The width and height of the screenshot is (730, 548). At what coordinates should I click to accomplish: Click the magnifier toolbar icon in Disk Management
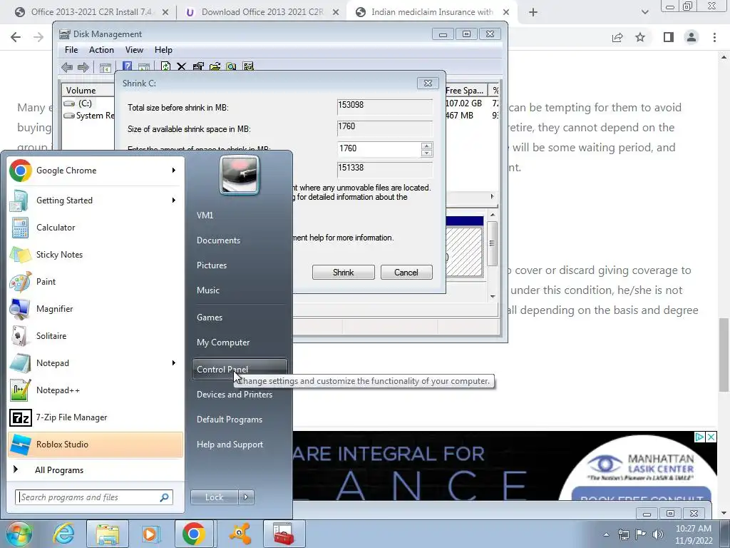click(x=231, y=66)
